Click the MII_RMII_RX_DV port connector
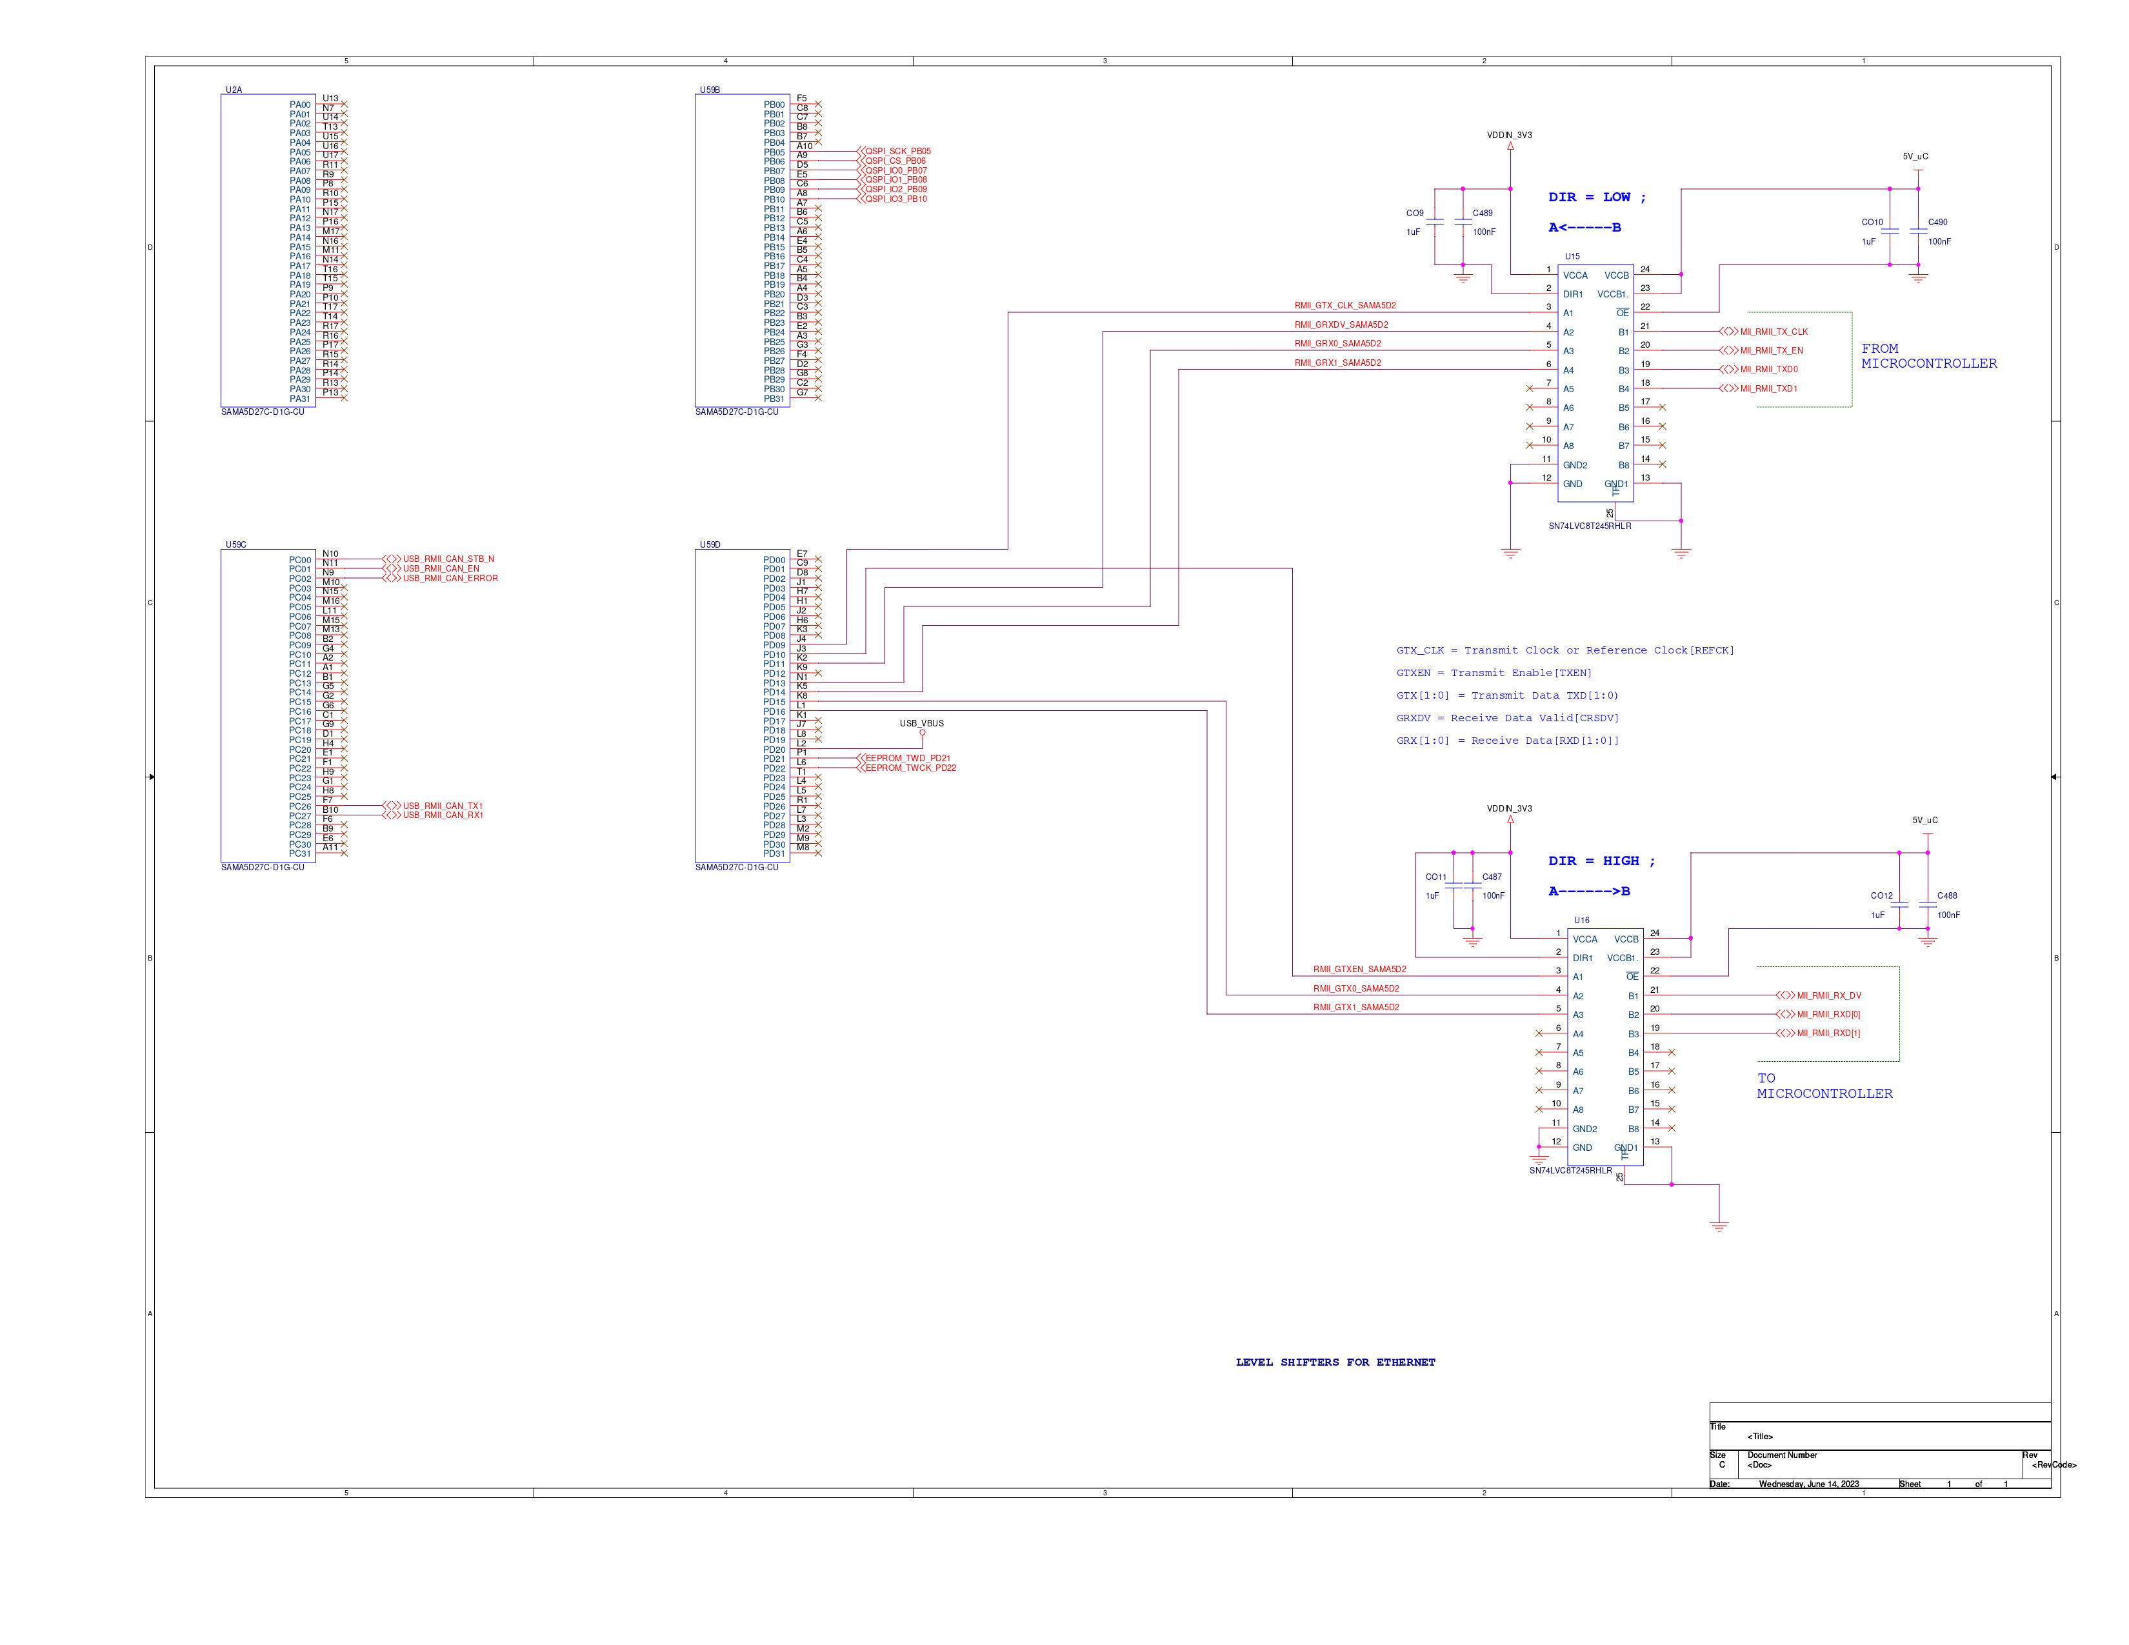This screenshot has width=2129, height=1645. pos(1786,995)
